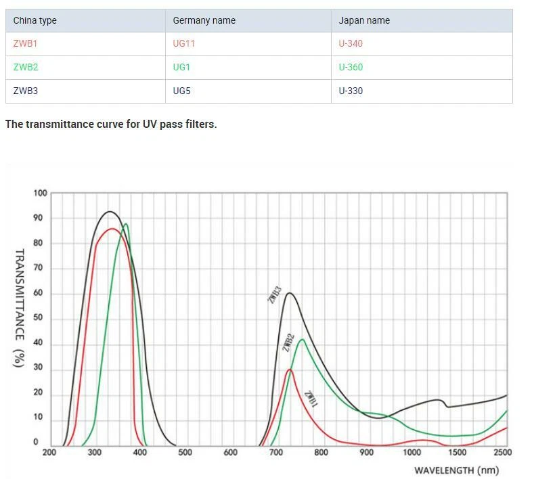Select the "Germany name" column header
This screenshot has width=534, height=490.
pos(204,20)
